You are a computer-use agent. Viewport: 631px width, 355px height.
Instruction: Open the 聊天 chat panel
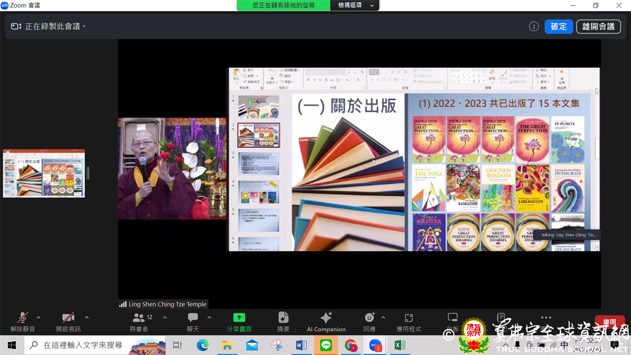click(x=193, y=321)
